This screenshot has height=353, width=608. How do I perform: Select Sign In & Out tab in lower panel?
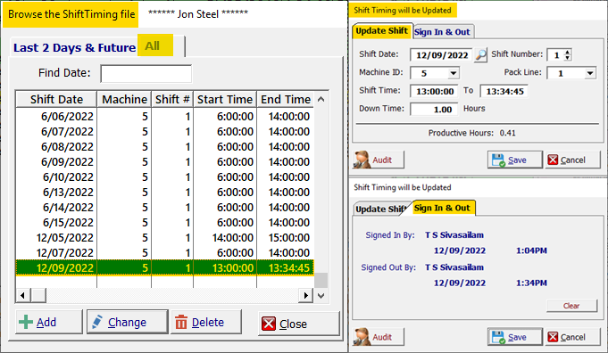click(443, 208)
